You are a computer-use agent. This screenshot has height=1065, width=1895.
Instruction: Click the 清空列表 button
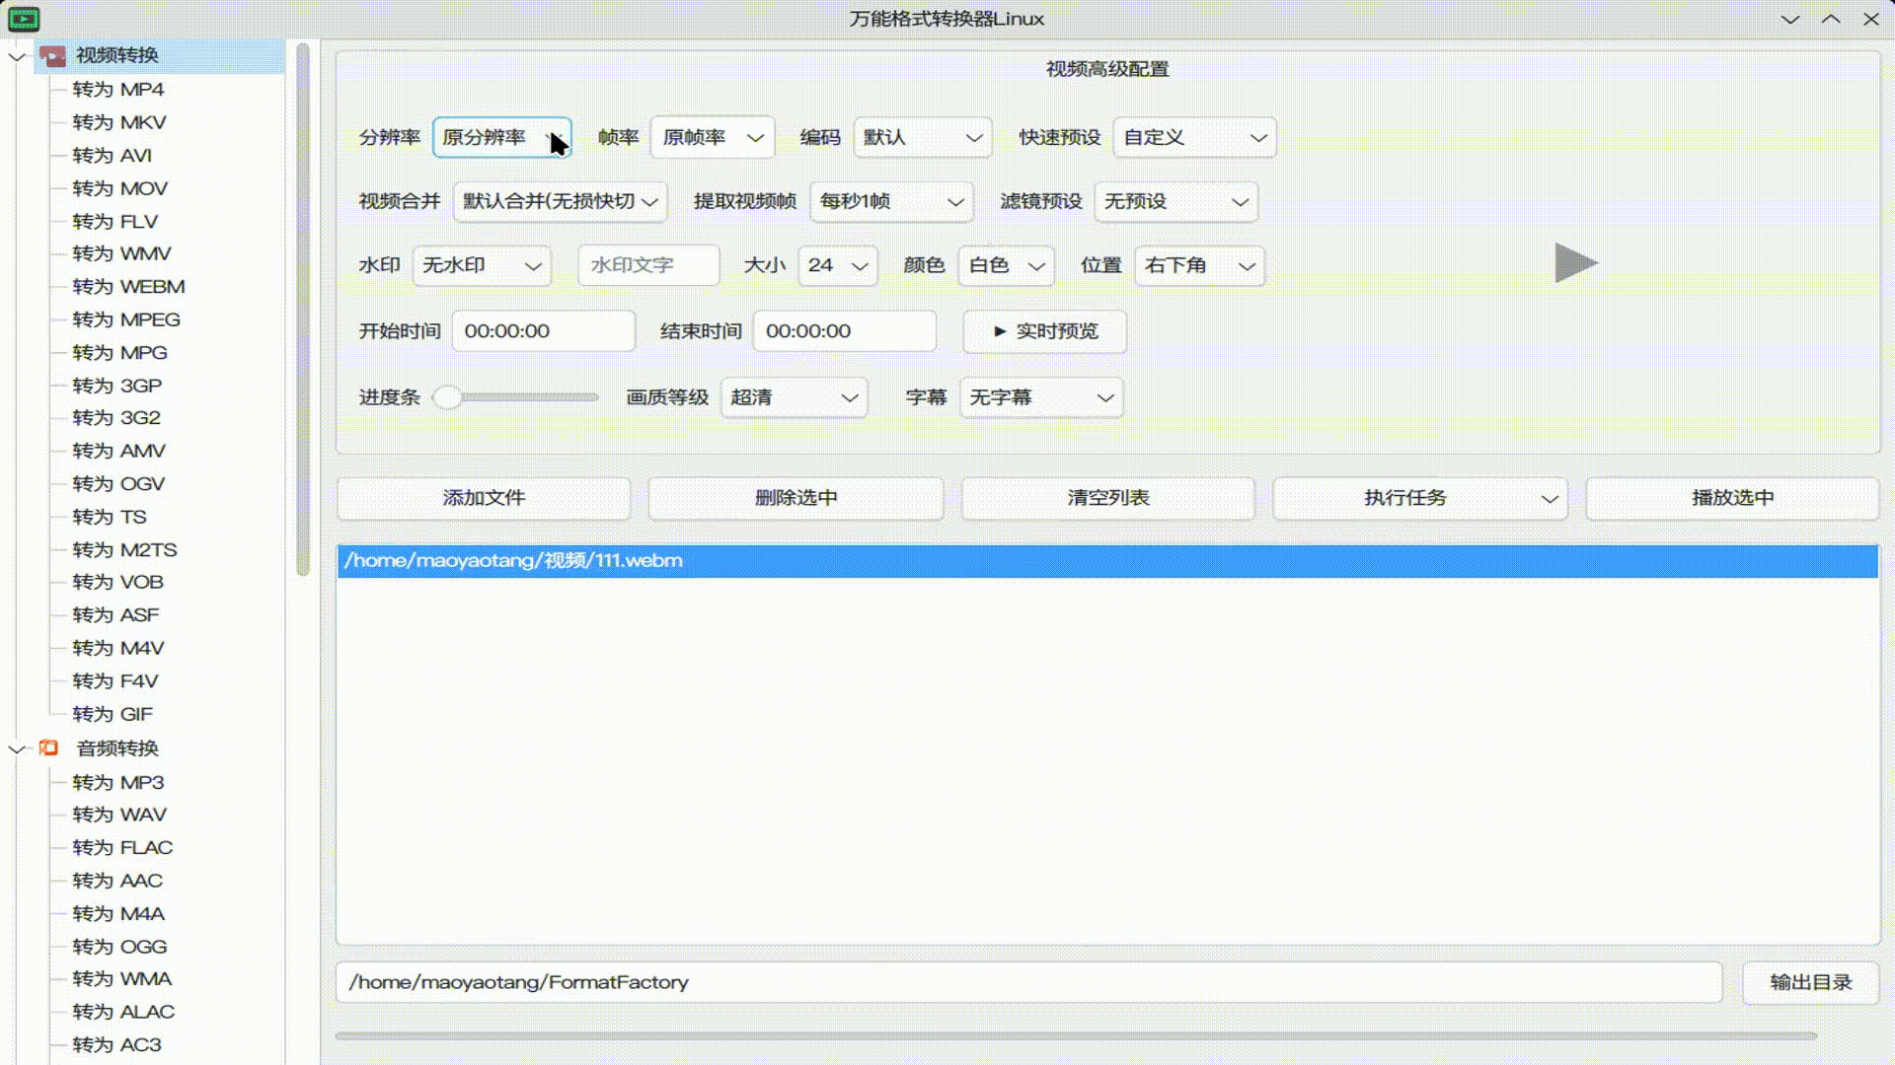point(1108,499)
